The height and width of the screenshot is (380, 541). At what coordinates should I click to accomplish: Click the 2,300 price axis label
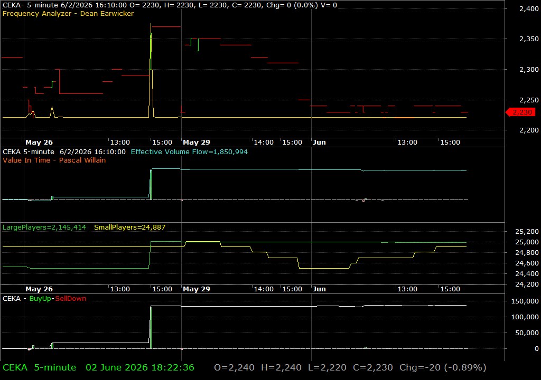pyautogui.click(x=529, y=69)
